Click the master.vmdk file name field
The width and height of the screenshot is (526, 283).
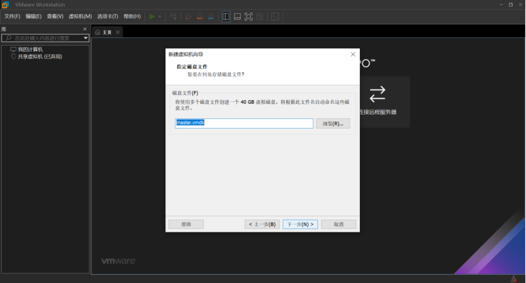(244, 123)
